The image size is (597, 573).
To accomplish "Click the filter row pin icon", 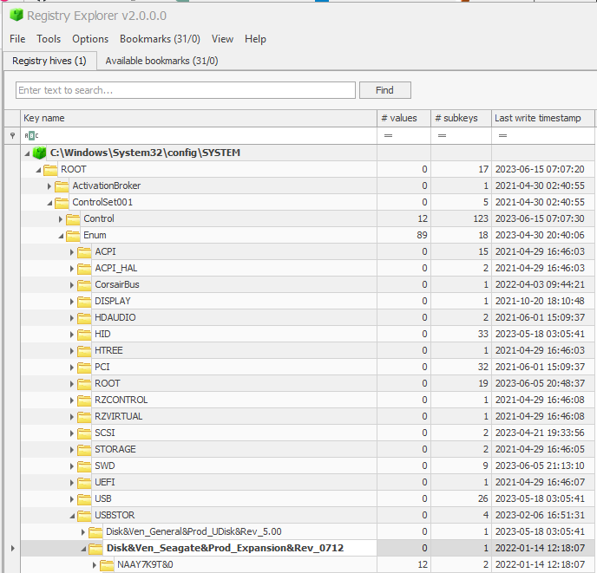I will tap(12, 135).
